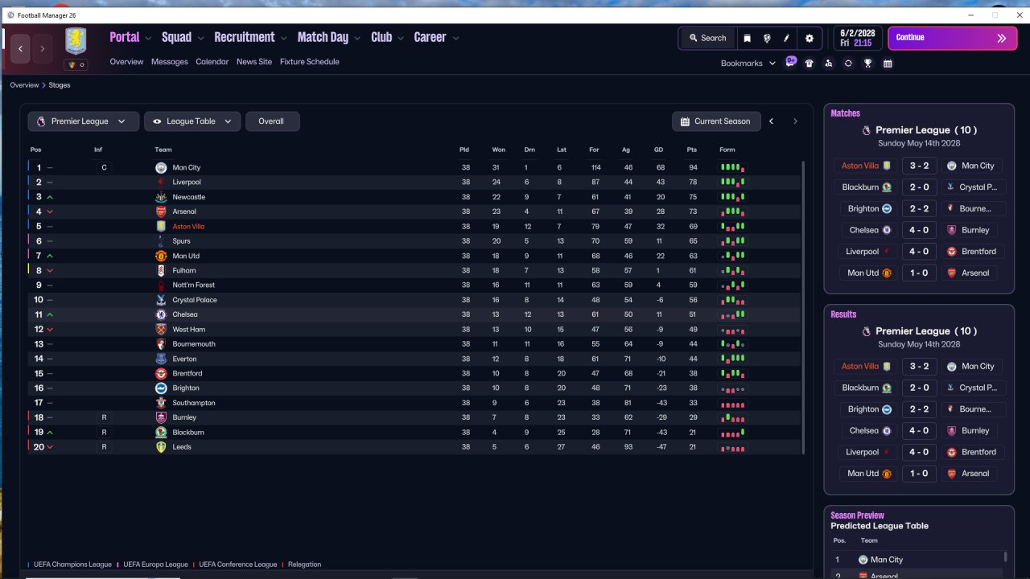
Task: Click the shirt kit shortcut icon
Action: point(809,64)
